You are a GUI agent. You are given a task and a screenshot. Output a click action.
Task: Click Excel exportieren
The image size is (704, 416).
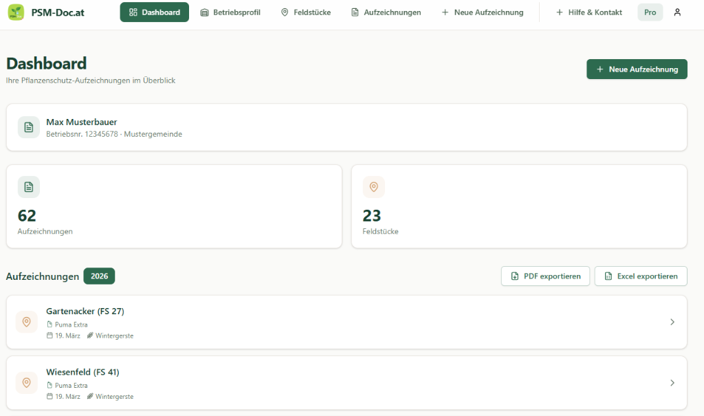click(641, 276)
